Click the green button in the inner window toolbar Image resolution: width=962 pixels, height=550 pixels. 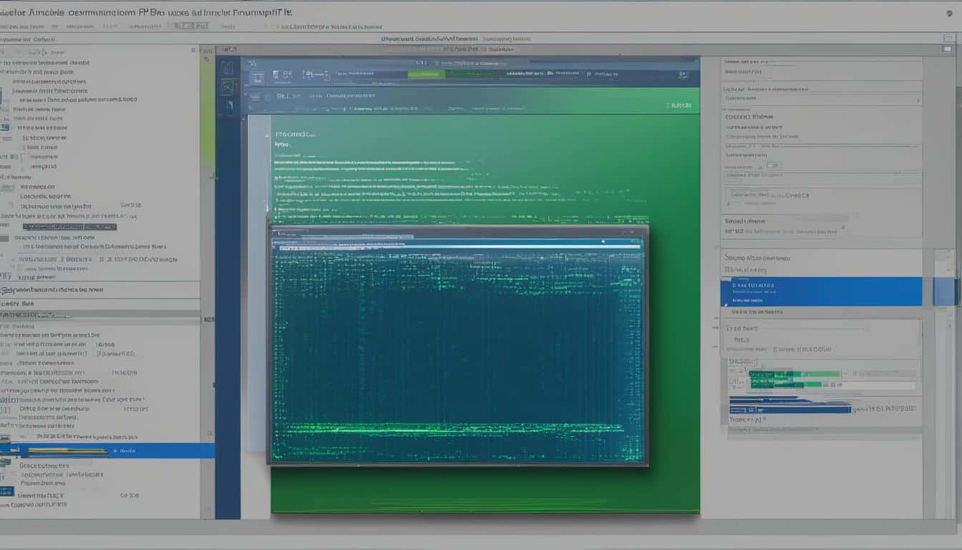427,74
